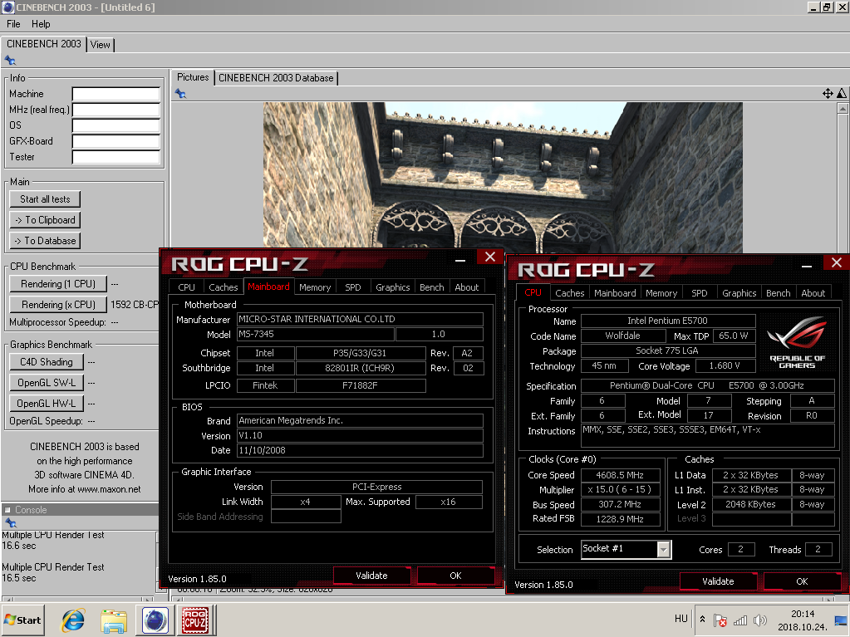
Task: Run Rendering (1 CPU) benchmark
Action: [x=58, y=284]
